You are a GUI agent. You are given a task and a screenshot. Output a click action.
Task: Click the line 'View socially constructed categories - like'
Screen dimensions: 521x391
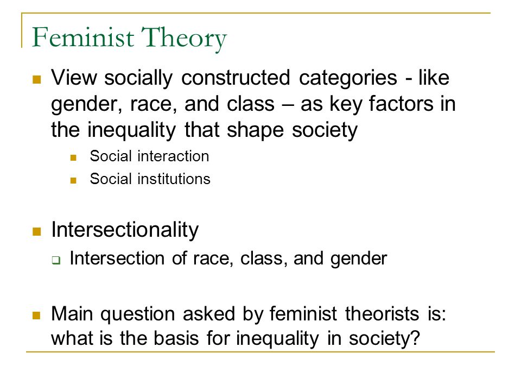click(x=250, y=78)
